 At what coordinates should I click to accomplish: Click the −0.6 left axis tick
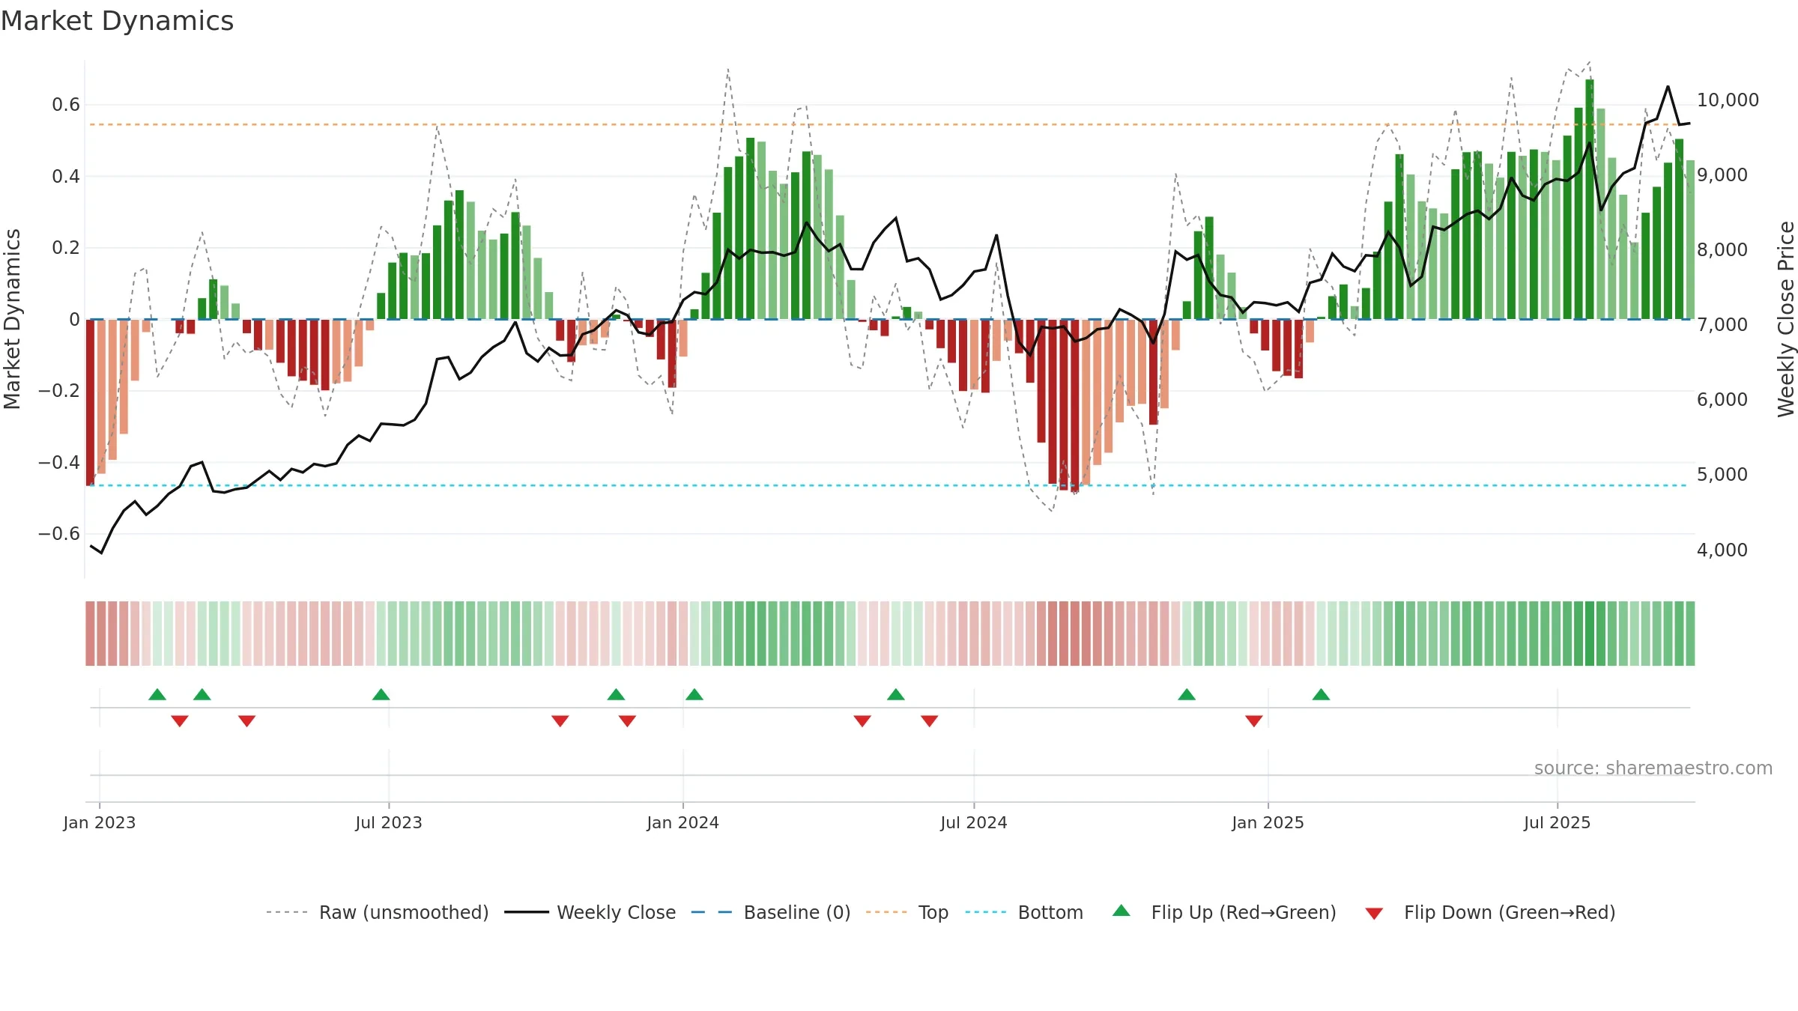[59, 534]
